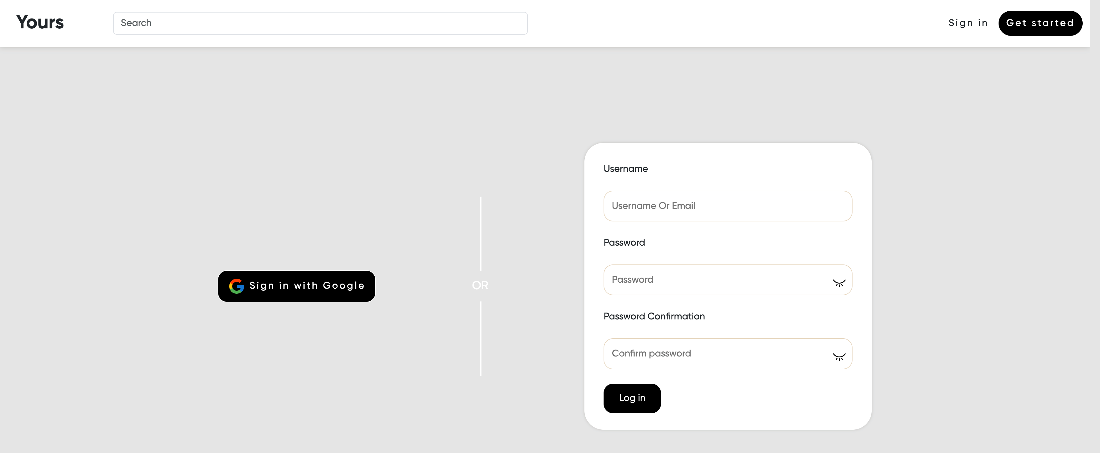The height and width of the screenshot is (453, 1100).
Task: Click the Password label text
Action: coord(624,242)
